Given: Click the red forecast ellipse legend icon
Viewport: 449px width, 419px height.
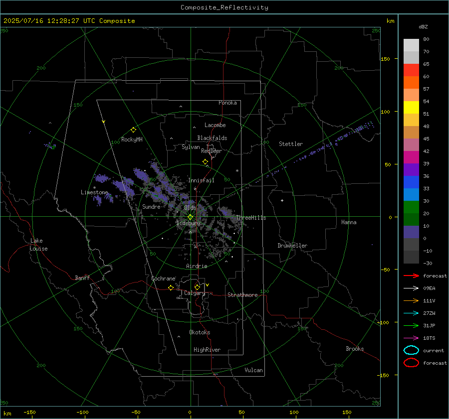Looking at the screenshot, I should (x=411, y=363).
